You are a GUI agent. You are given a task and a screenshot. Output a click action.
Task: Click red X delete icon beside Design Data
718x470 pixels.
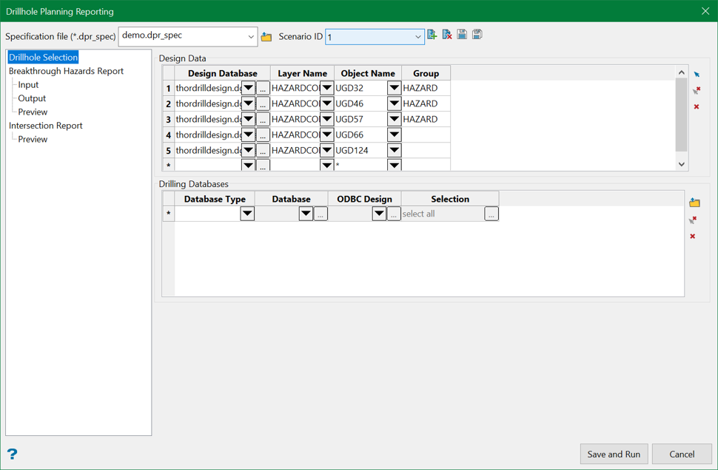(x=697, y=107)
